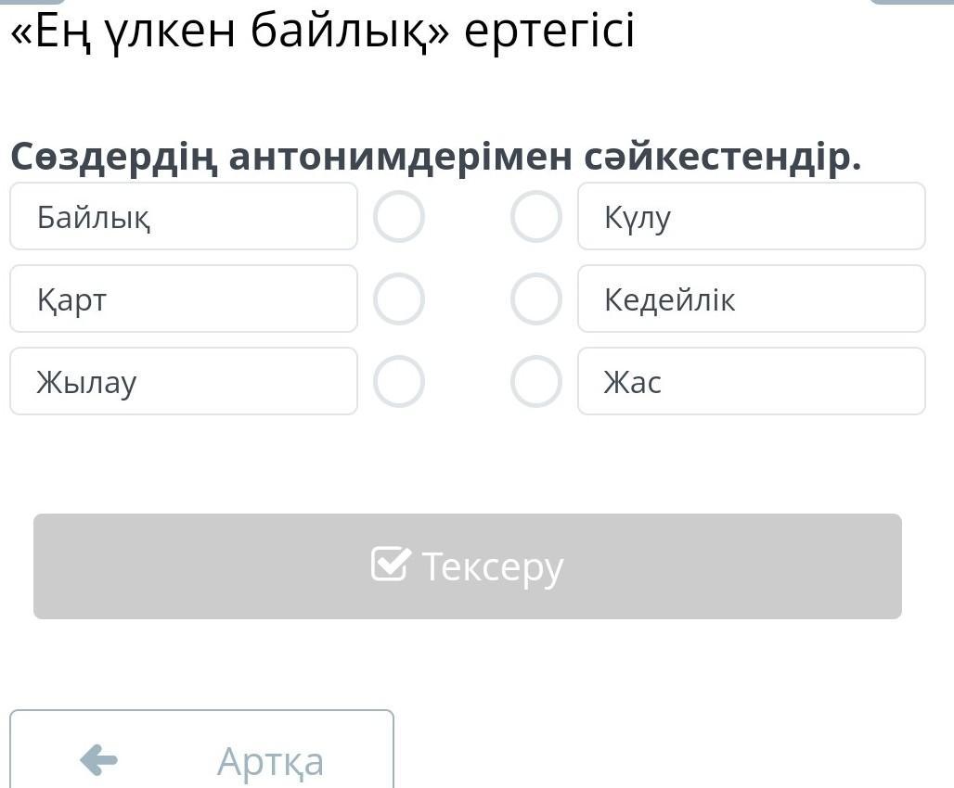Choose the Кедейлік answer box
Screen dimensions: 954x788
(751, 299)
